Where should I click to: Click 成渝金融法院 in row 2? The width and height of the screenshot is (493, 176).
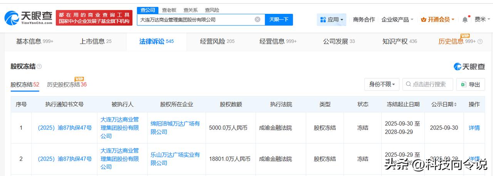pos(275,159)
